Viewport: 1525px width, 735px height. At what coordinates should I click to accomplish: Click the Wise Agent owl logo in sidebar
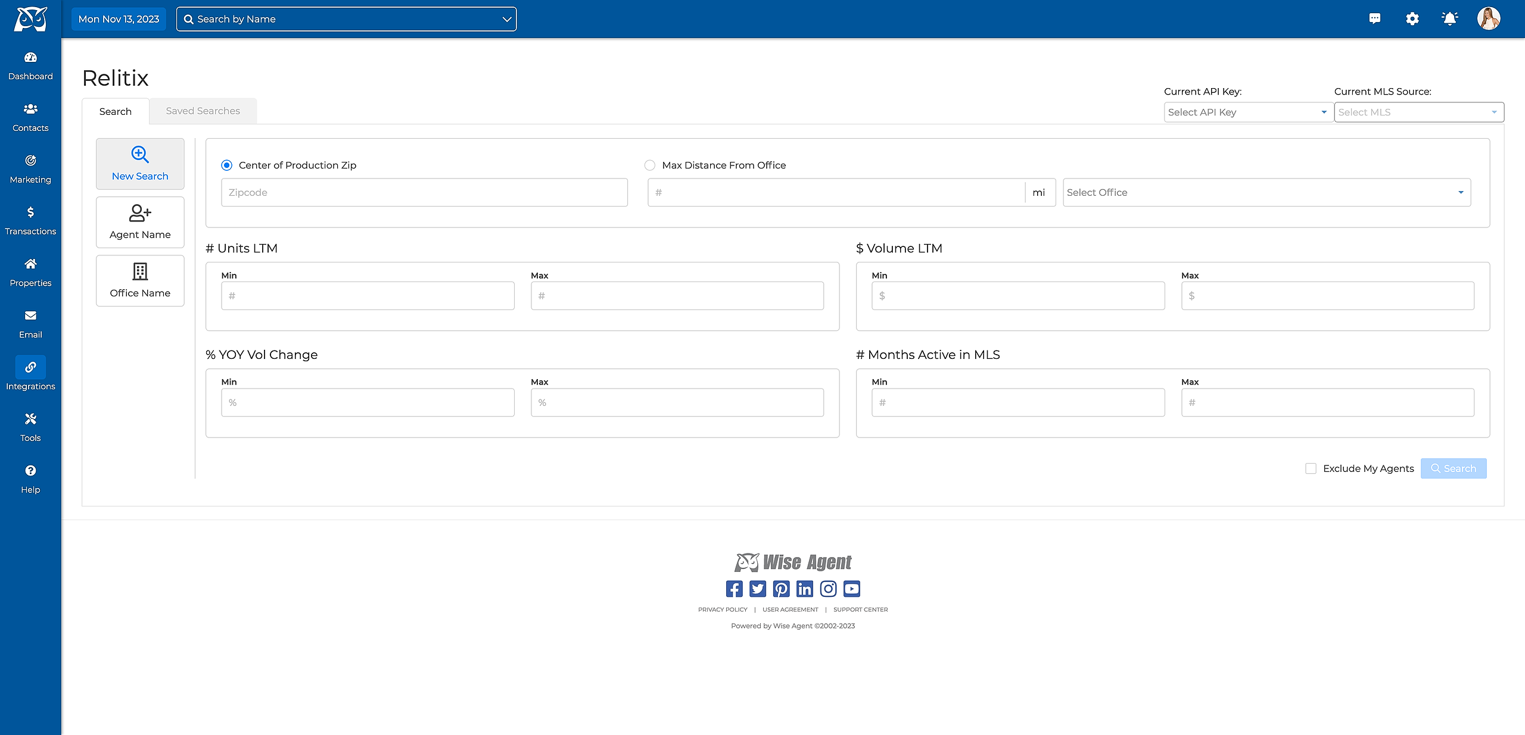(30, 19)
